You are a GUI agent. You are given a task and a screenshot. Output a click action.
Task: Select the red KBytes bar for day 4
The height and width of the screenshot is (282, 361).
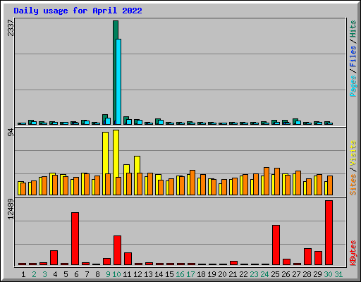[x=54, y=257]
